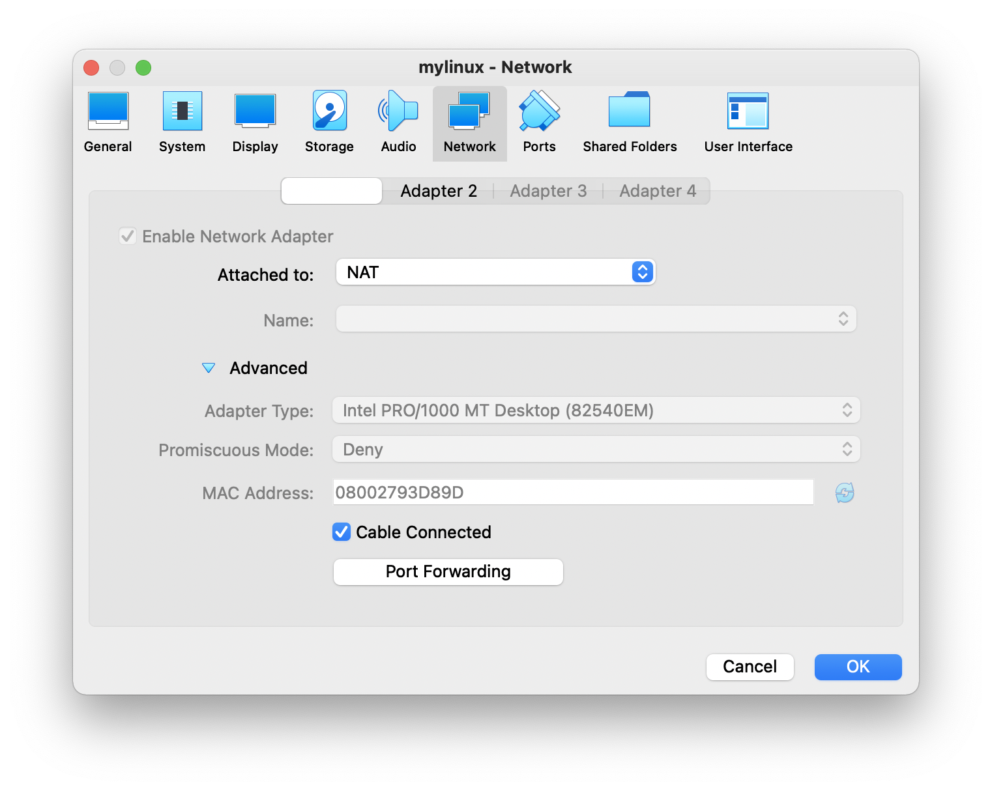Image resolution: width=992 pixels, height=791 pixels.
Task: Open the System settings section
Action: (x=182, y=123)
